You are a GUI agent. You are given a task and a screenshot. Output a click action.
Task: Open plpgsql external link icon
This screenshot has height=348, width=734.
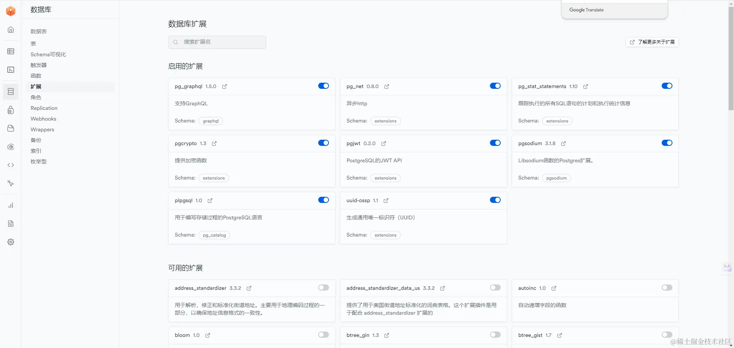(x=210, y=201)
